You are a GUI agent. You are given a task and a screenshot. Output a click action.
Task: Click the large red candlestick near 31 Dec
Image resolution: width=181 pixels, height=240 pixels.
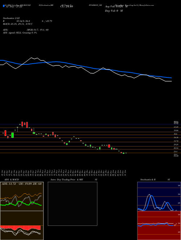pos(109,146)
